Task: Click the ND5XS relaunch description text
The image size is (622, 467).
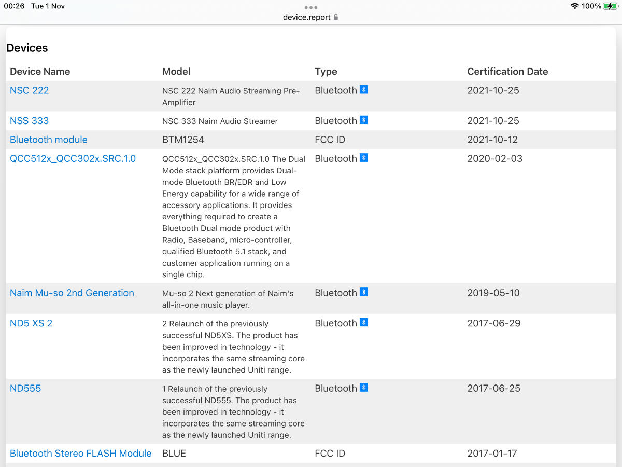Action: (233, 347)
